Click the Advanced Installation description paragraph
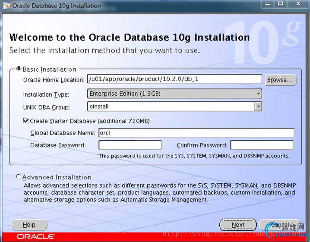This screenshot has height=242, width=310. point(160,192)
